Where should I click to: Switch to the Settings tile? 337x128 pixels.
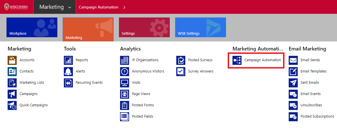coord(144,27)
